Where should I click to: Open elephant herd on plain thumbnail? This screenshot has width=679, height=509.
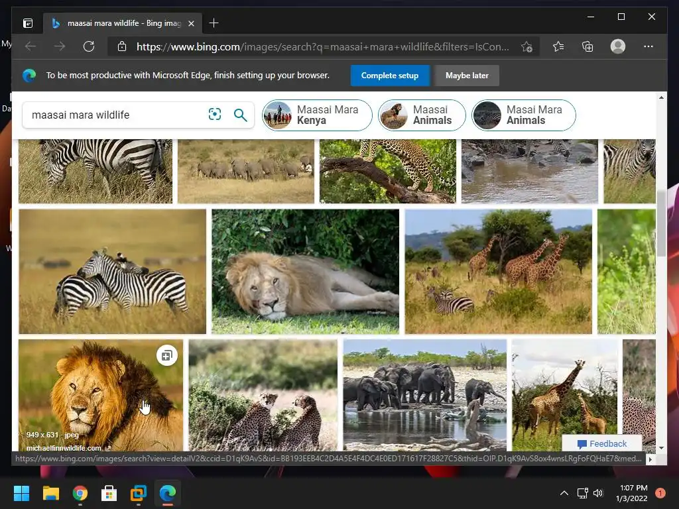click(x=246, y=171)
